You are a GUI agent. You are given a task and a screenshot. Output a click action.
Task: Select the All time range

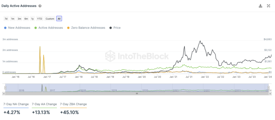click(x=59, y=19)
